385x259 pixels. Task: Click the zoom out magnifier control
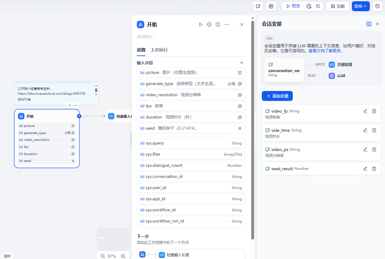point(102,256)
